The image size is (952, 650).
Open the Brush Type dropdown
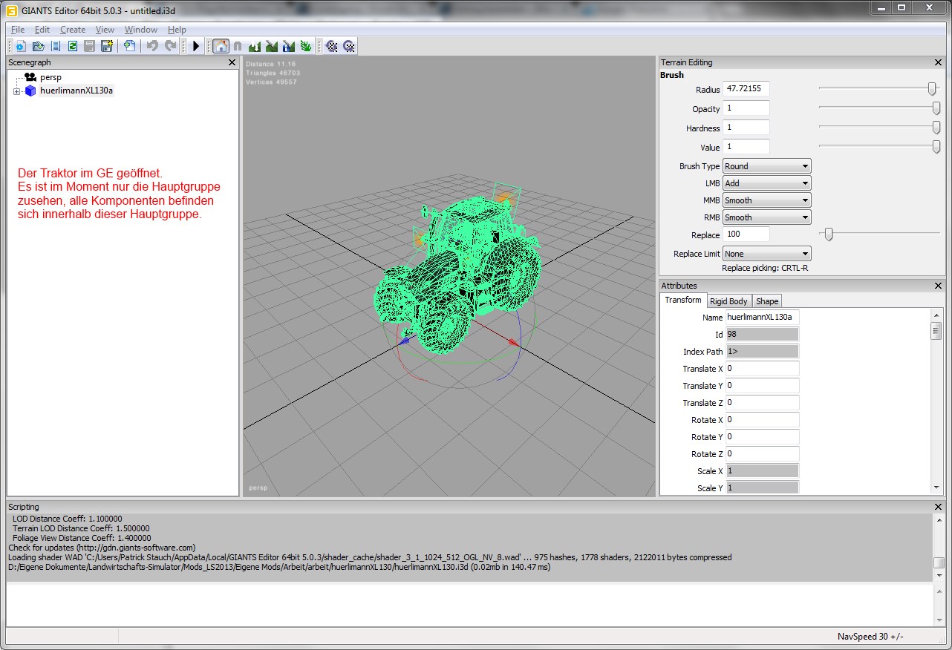[x=767, y=166]
